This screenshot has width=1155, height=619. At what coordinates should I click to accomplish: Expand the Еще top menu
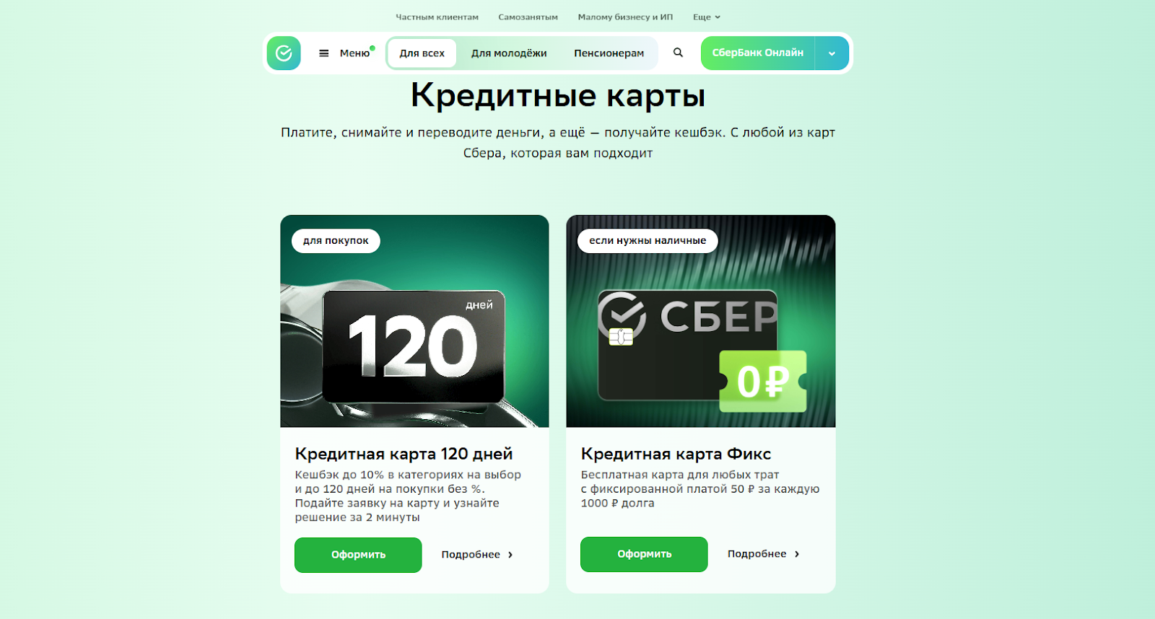[x=707, y=17]
